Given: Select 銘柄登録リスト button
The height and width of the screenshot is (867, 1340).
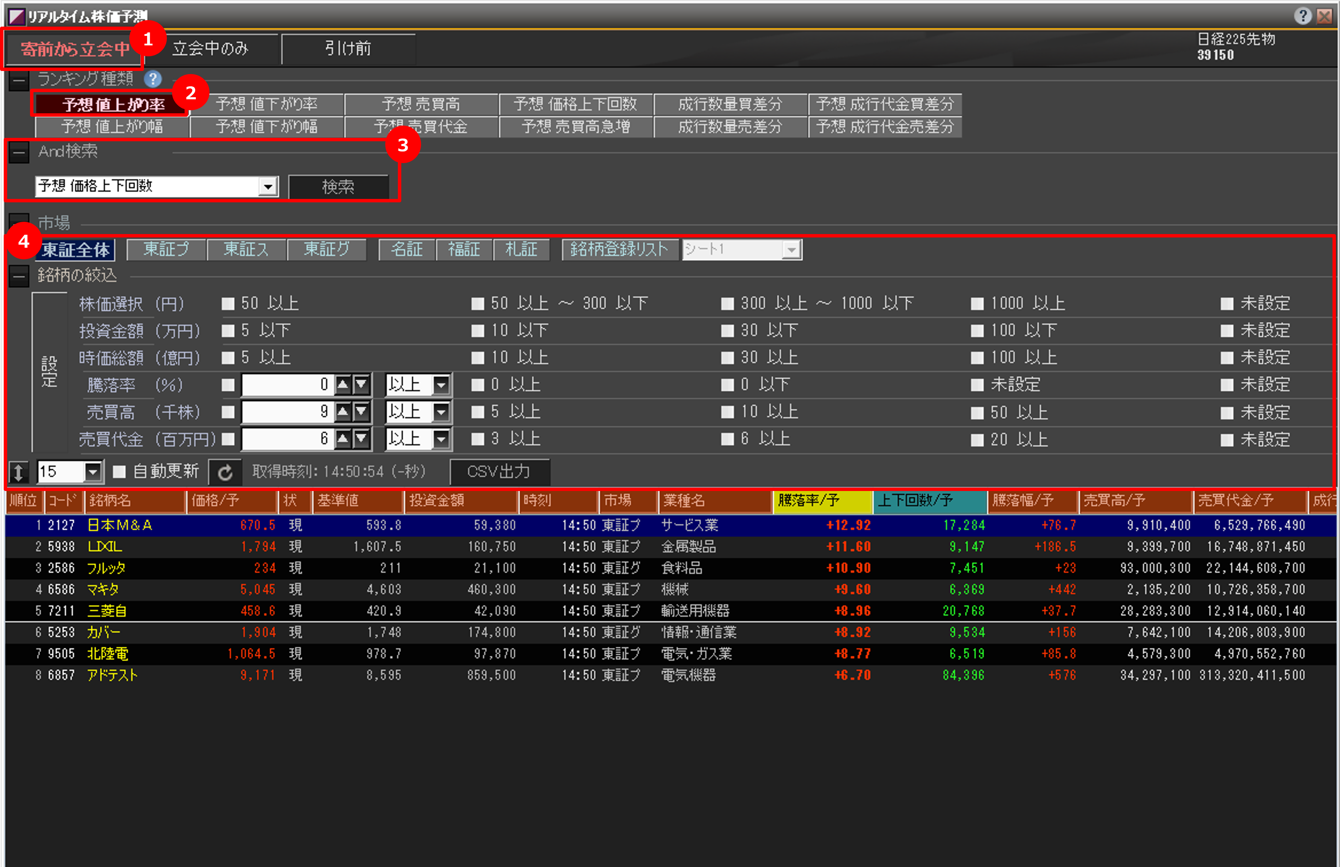Looking at the screenshot, I should 619,249.
